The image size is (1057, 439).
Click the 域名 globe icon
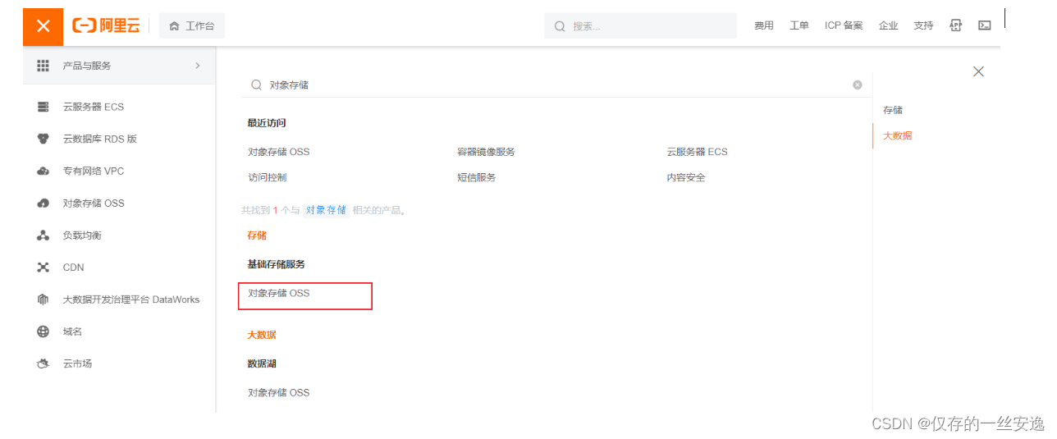(43, 332)
